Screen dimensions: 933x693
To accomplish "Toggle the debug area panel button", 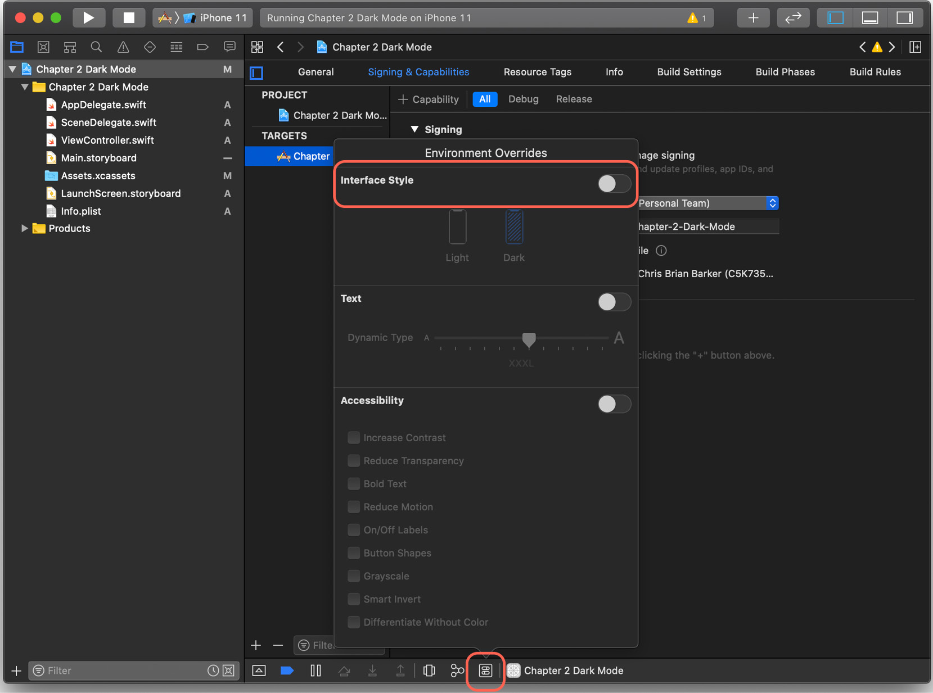I will click(870, 18).
